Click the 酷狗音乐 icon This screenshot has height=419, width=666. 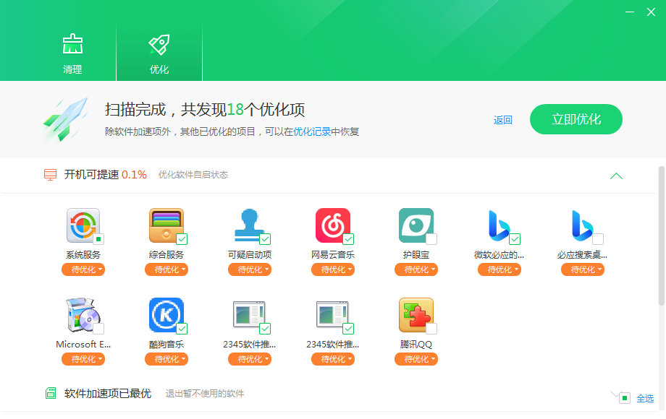click(x=166, y=315)
